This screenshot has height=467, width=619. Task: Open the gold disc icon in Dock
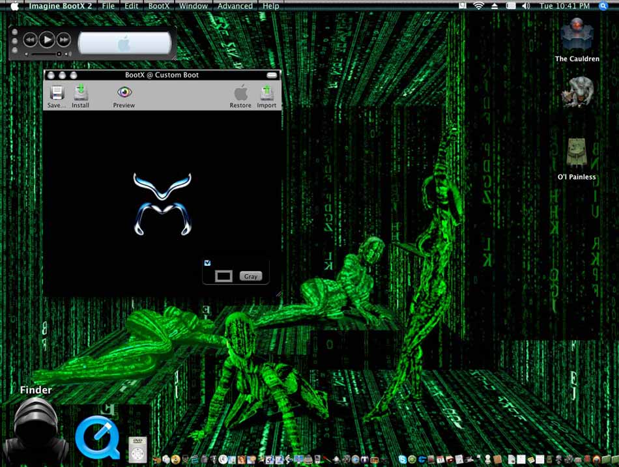[176, 459]
